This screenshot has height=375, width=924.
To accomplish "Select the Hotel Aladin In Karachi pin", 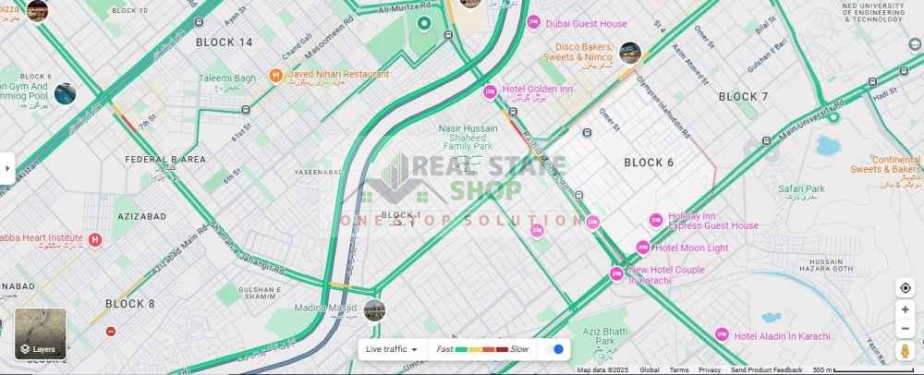I will click(x=722, y=334).
